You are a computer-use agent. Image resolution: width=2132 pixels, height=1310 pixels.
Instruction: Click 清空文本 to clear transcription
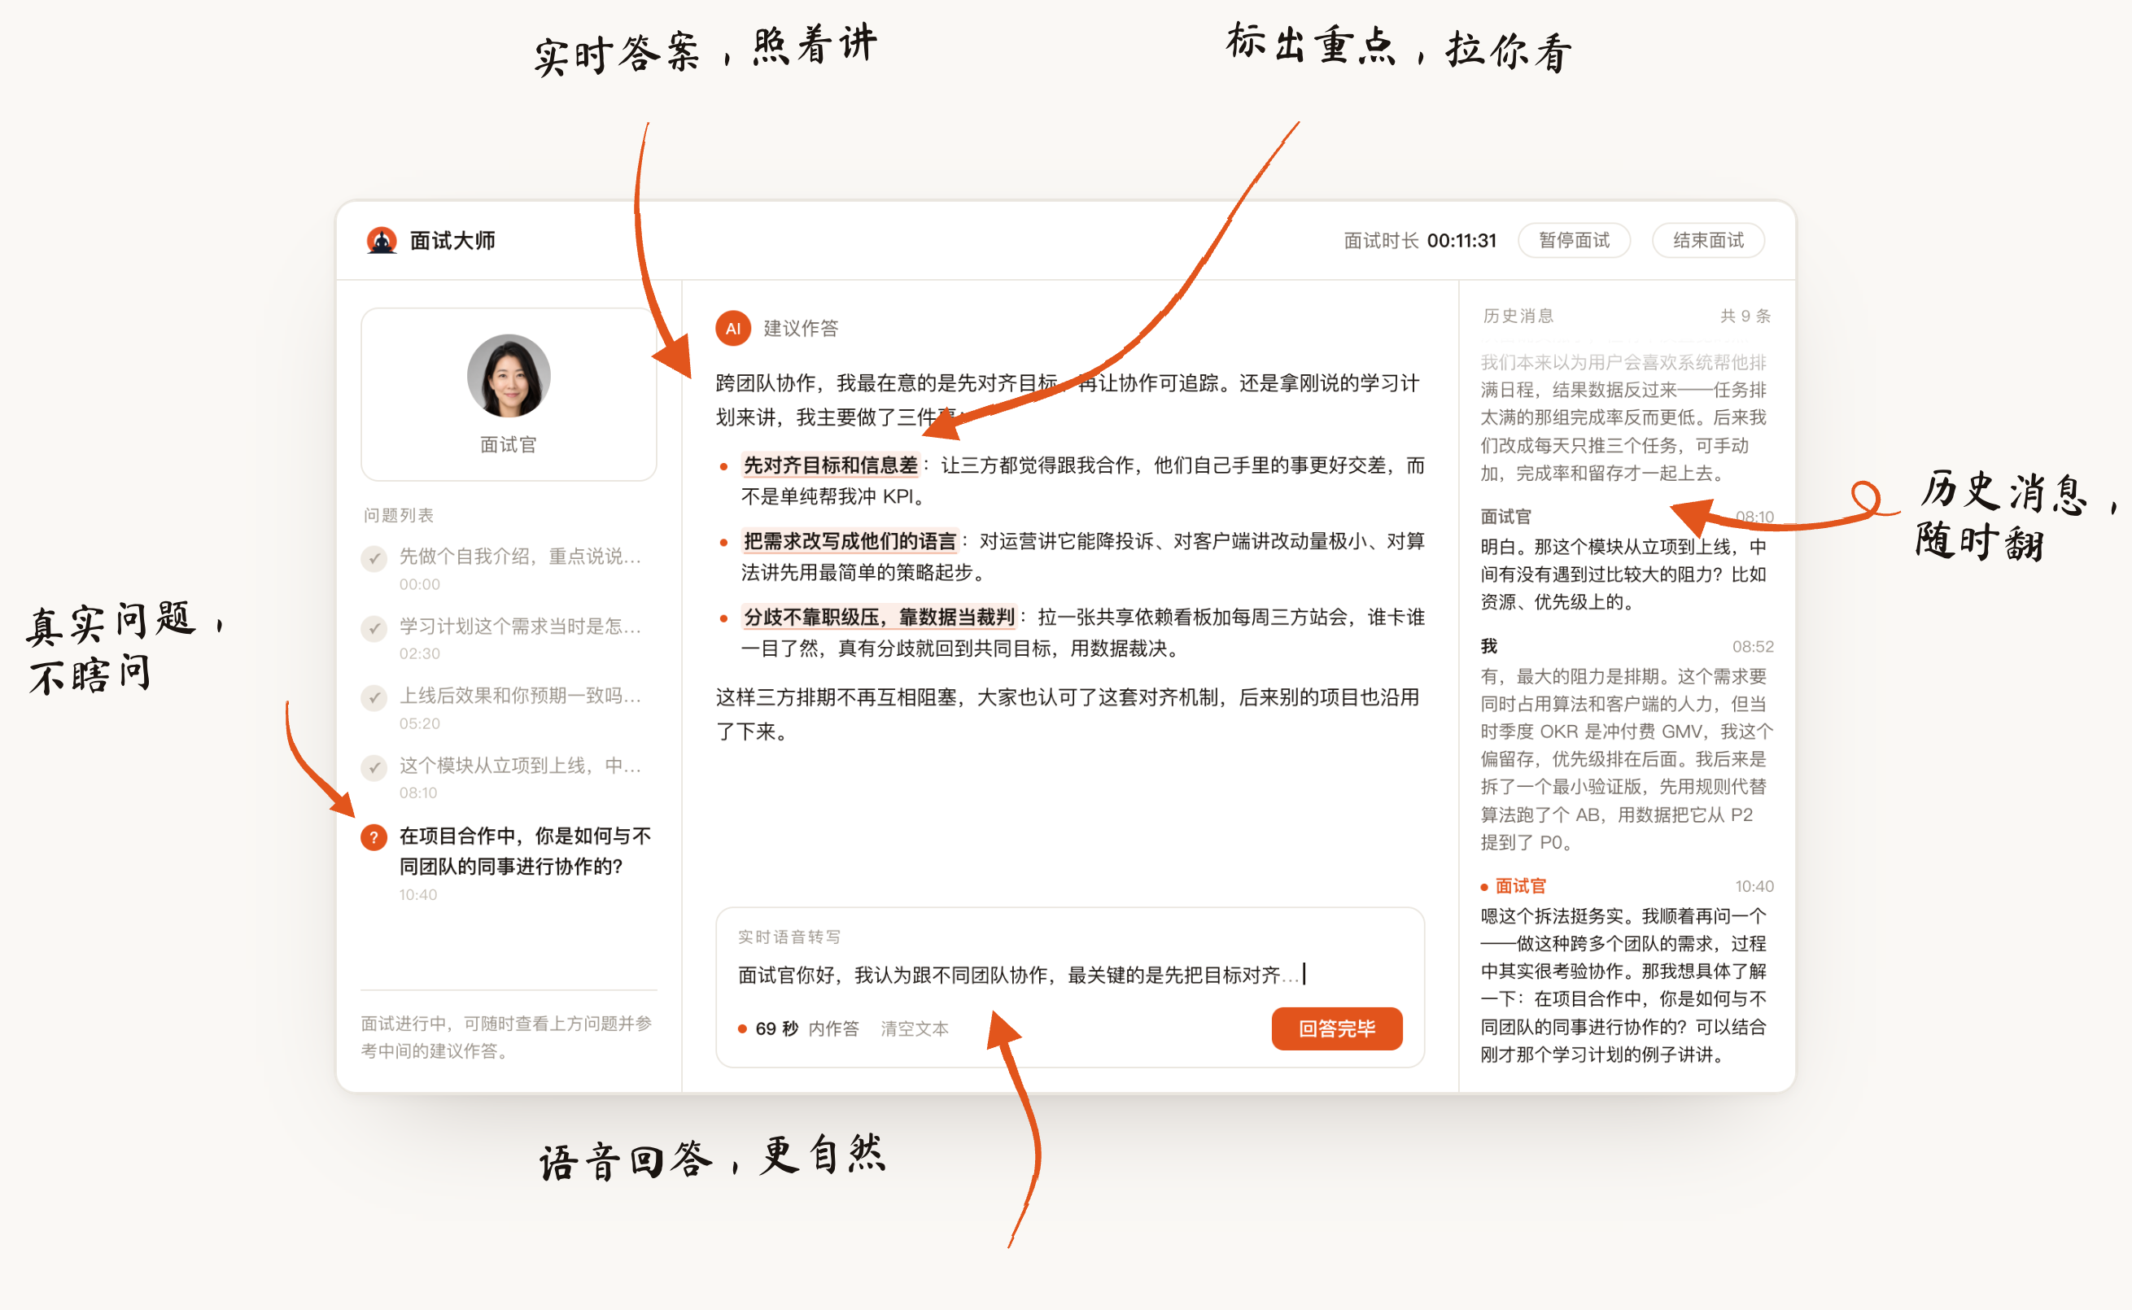pyautogui.click(x=915, y=1028)
